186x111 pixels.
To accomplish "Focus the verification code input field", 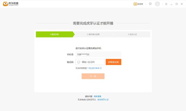I will tap(90, 62).
